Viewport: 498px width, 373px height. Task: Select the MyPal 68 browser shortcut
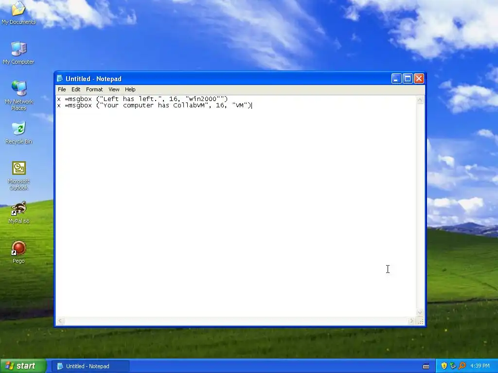tap(19, 212)
